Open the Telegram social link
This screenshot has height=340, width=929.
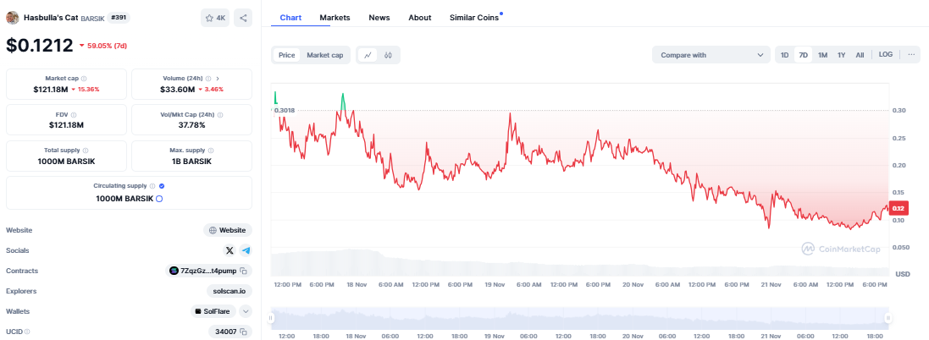tap(246, 250)
